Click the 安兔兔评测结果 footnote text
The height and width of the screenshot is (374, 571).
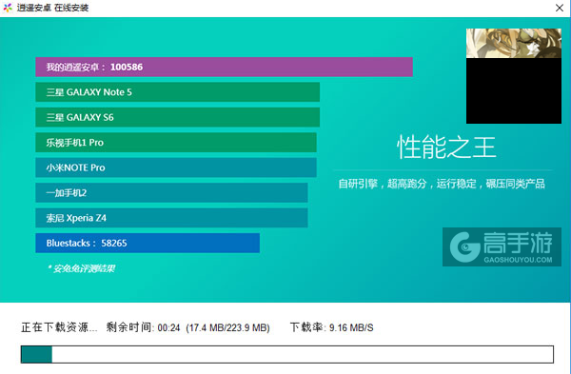tap(81, 268)
